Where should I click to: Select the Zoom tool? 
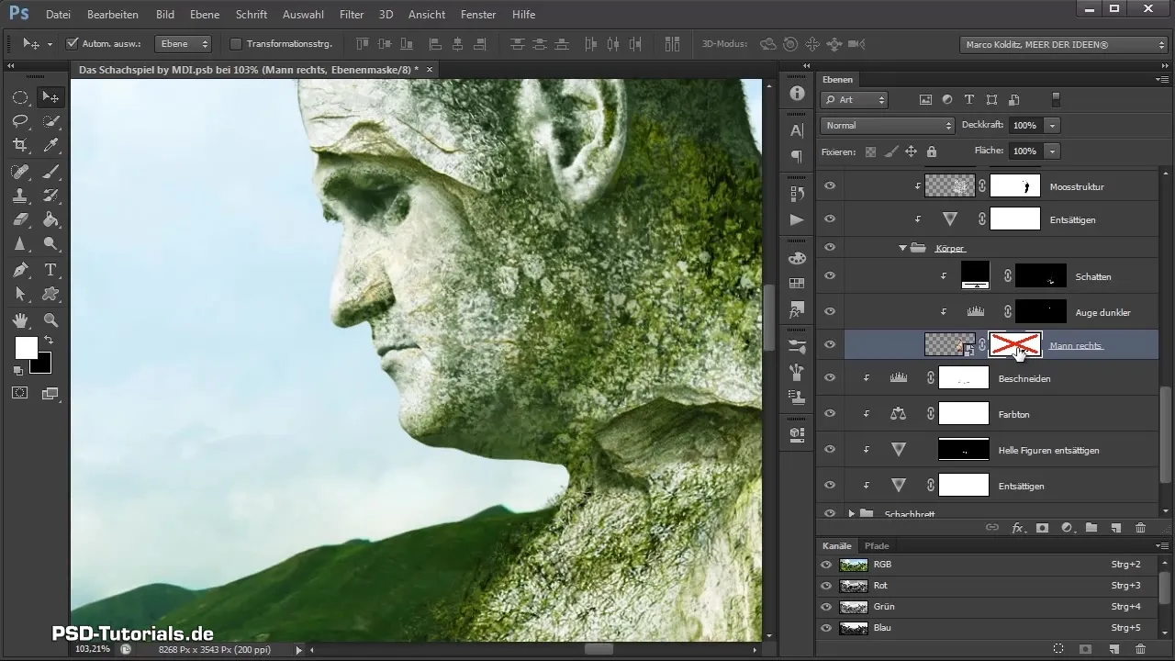[51, 320]
